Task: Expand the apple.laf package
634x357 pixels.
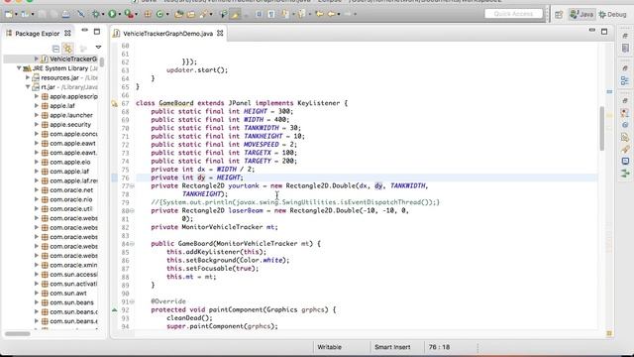Action: (x=37, y=106)
